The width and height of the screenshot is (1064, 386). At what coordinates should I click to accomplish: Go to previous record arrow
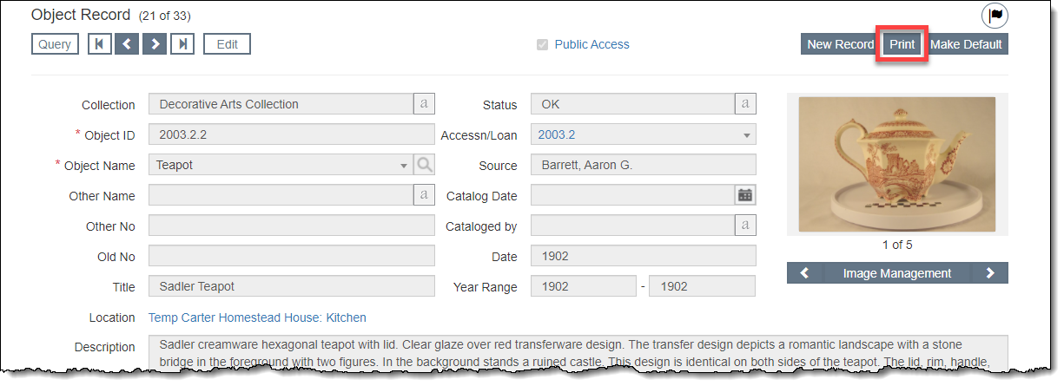pos(127,44)
